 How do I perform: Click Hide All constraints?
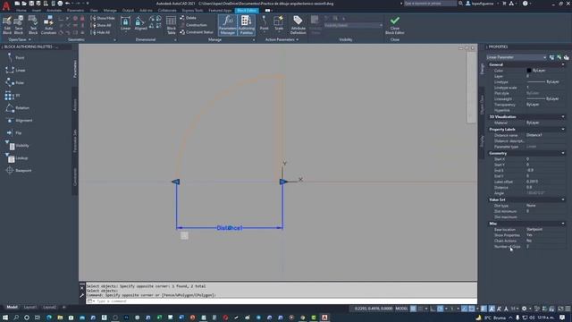pyautogui.click(x=100, y=32)
